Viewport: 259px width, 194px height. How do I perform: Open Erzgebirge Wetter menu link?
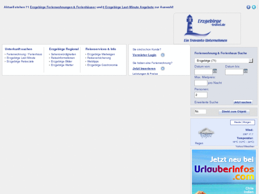pyautogui.click(x=62, y=65)
